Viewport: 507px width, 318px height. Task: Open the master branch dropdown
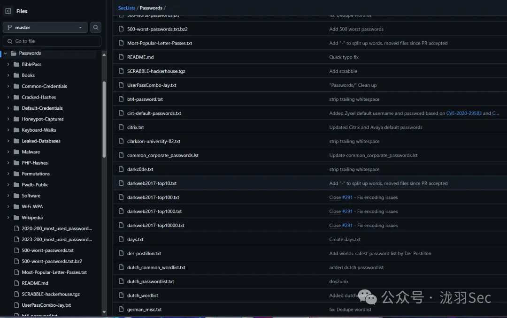(45, 28)
